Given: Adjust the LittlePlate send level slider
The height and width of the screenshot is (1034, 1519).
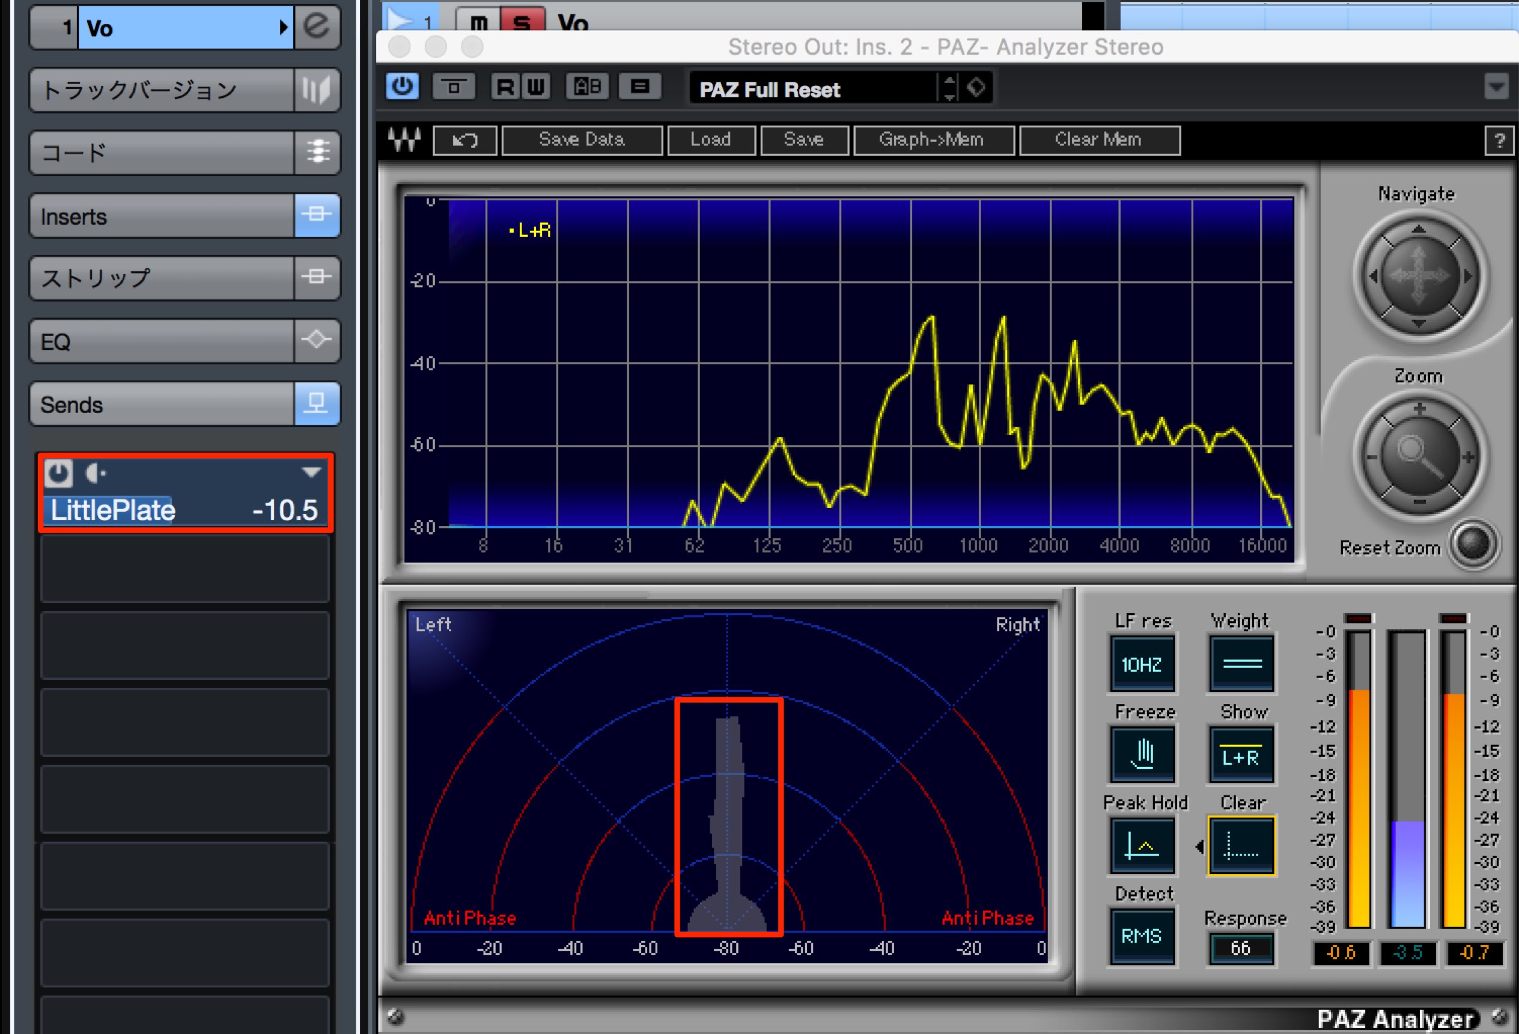Looking at the screenshot, I should [185, 510].
